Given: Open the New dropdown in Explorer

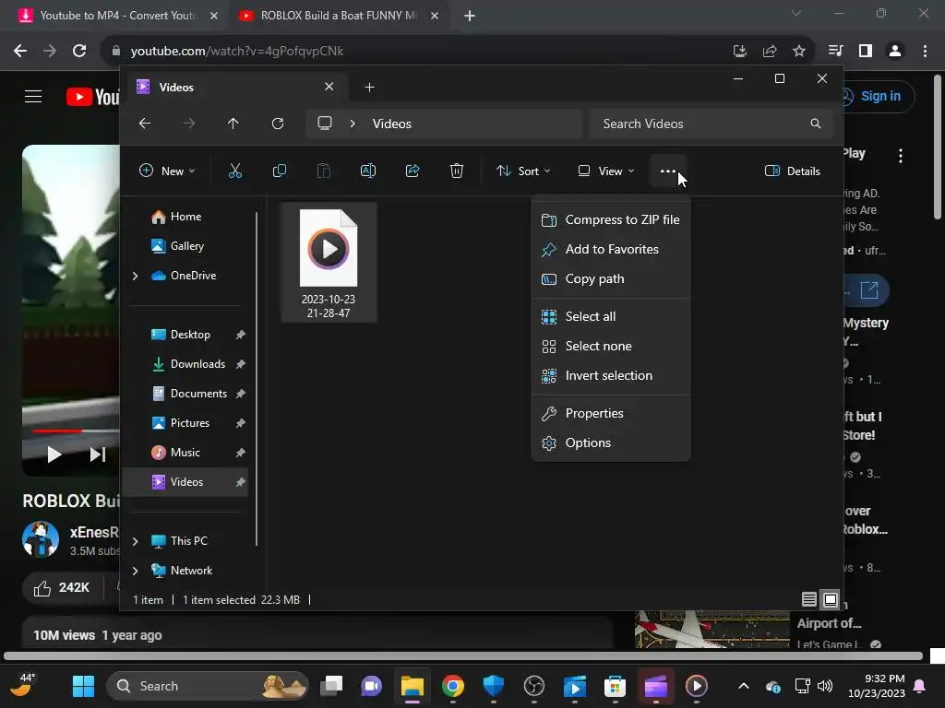Looking at the screenshot, I should tap(167, 171).
